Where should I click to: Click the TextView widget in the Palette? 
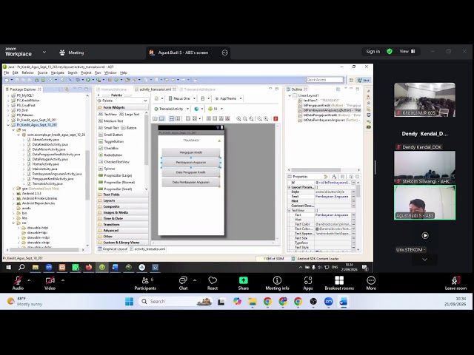pyautogui.click(x=107, y=114)
